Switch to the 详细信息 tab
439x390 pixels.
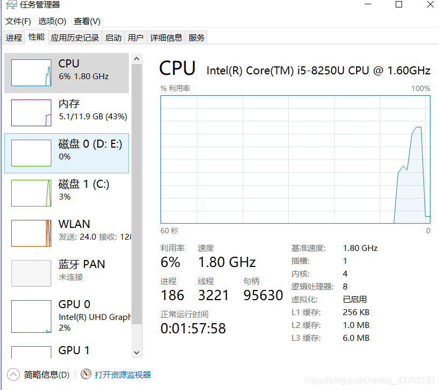pos(166,37)
